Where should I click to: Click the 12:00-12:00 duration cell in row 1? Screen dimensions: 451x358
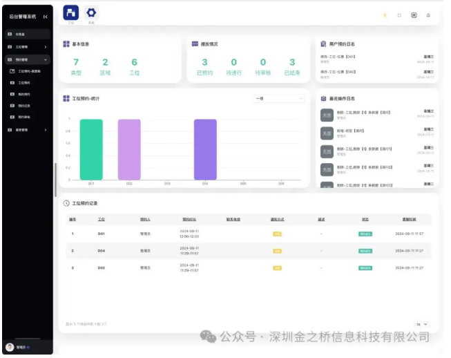coord(189,237)
